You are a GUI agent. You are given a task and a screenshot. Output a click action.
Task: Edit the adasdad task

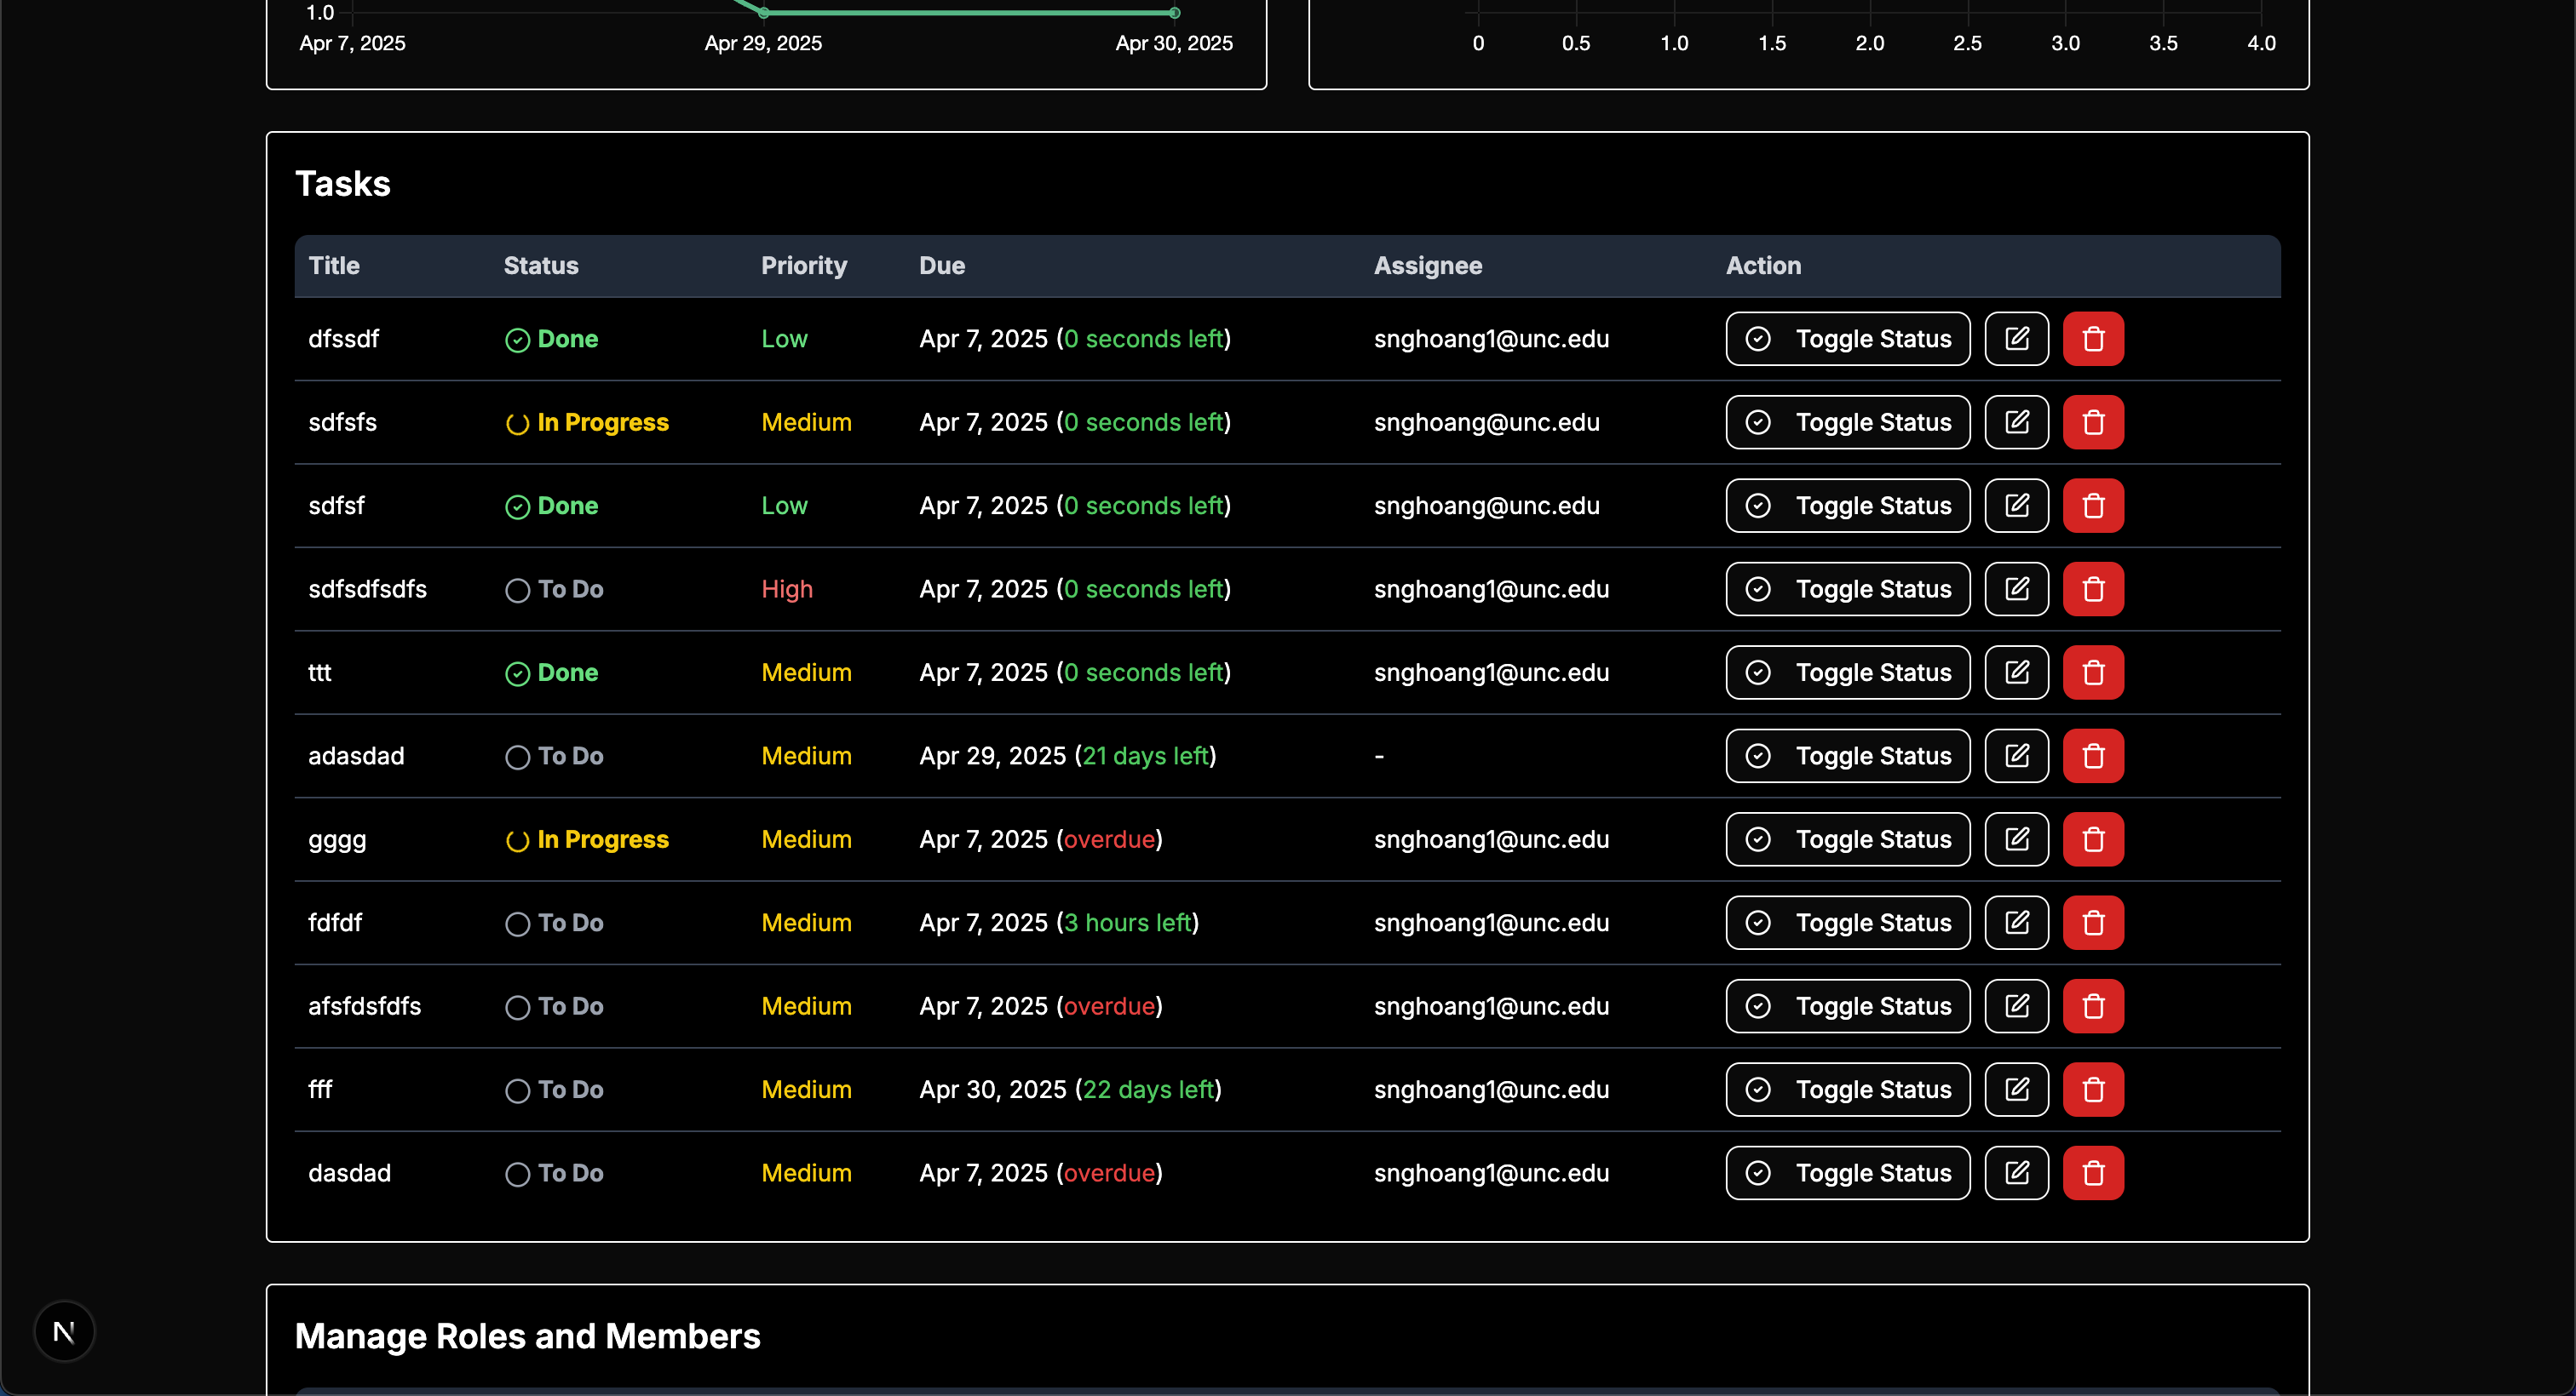pyautogui.click(x=2016, y=756)
